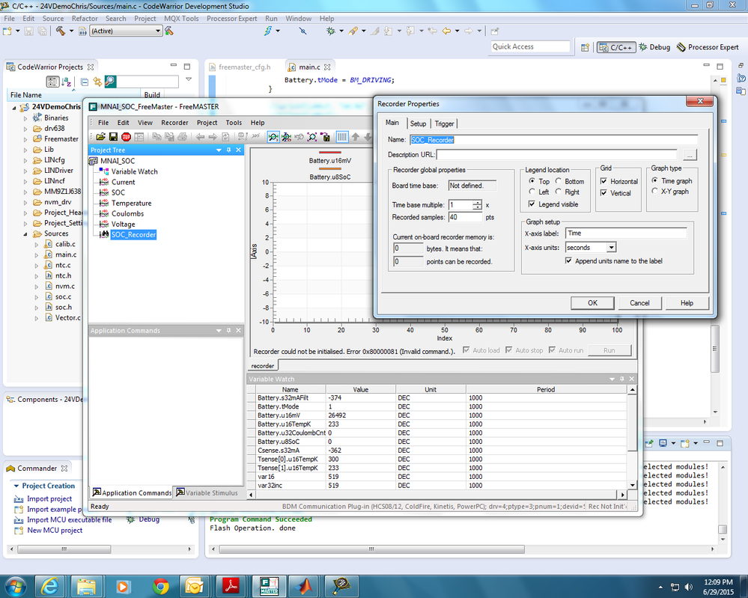Viewport: 748px width, 598px height.
Task: Click the flash programmer lightning icon
Action: [268, 31]
